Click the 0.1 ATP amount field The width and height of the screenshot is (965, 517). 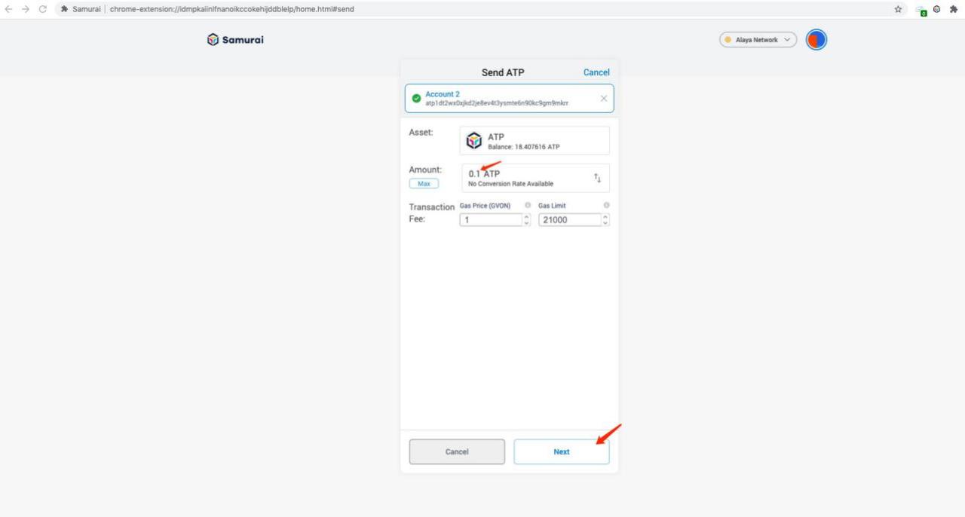528,178
